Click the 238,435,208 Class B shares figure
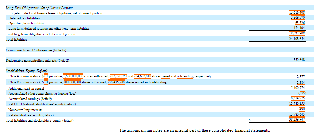The image size is (314, 137). tap(116, 82)
